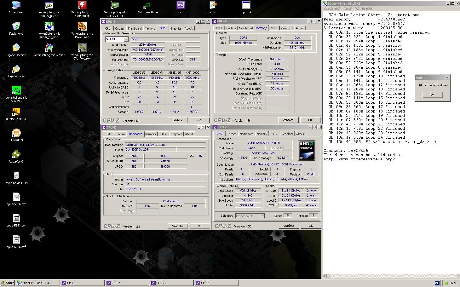Open Caches tab in Mainboard window

[x=120, y=134]
